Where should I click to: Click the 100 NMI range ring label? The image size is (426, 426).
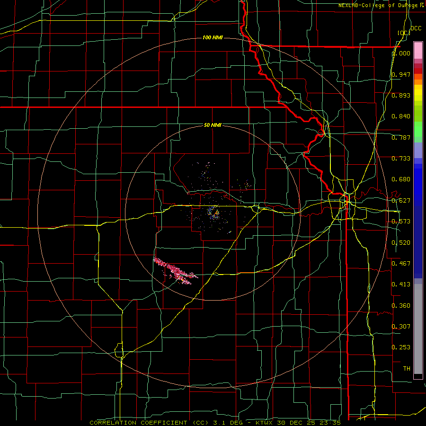(x=213, y=37)
